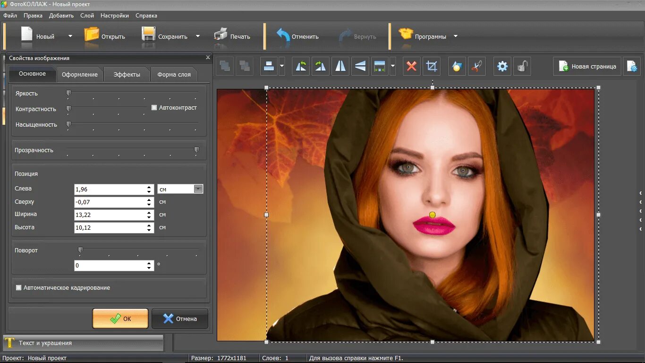Click the Ширина input field
Image resolution: width=645 pixels, height=363 pixels.
coord(110,215)
